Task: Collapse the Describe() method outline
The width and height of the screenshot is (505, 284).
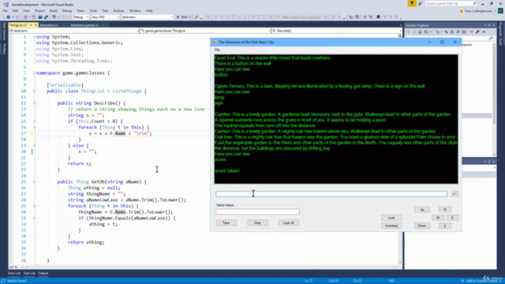Action: [x=34, y=103]
